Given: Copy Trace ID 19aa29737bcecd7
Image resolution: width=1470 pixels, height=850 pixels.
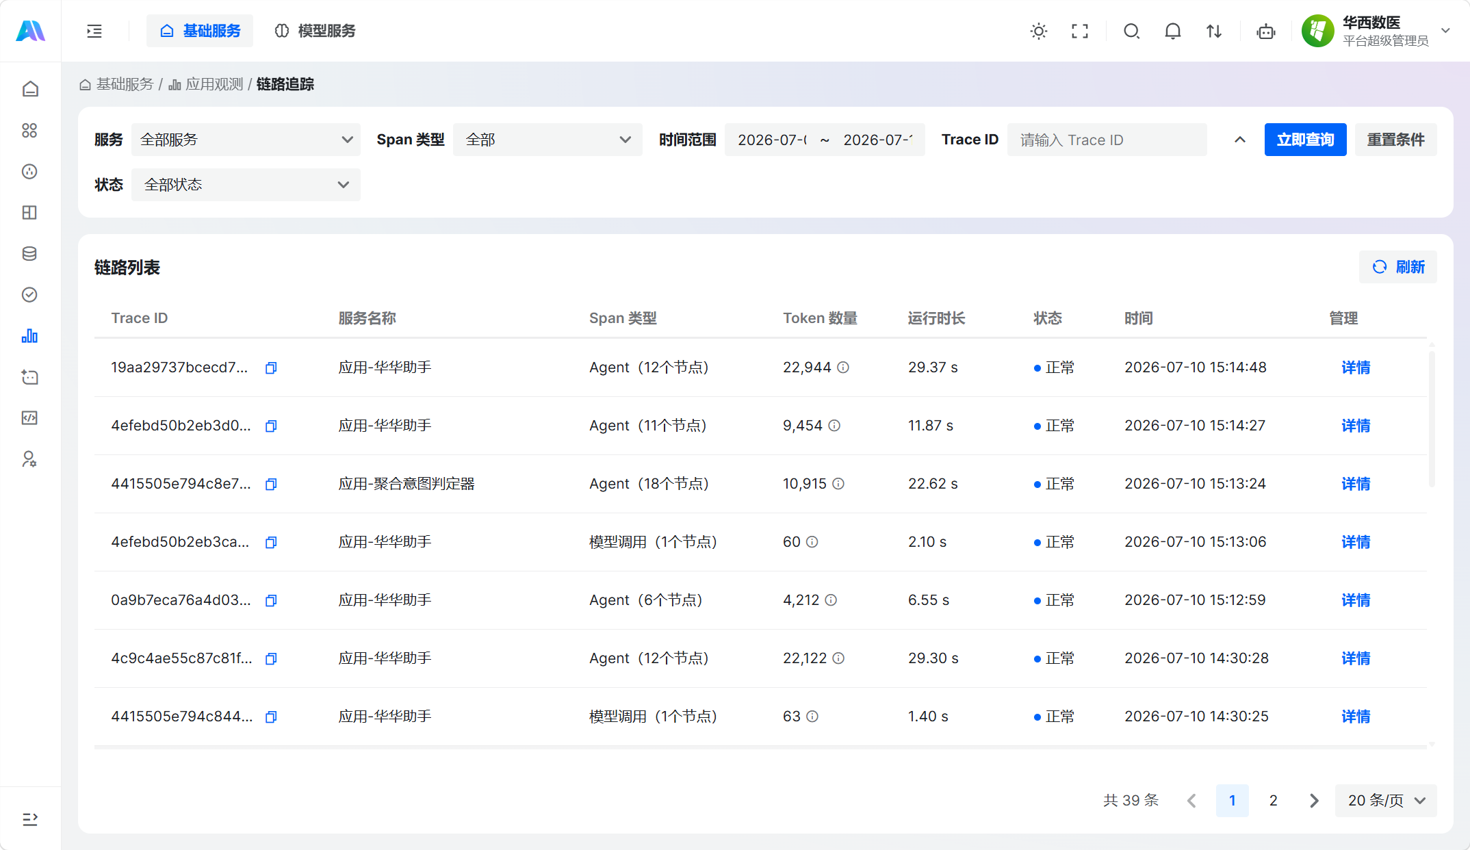Looking at the screenshot, I should pyautogui.click(x=271, y=368).
